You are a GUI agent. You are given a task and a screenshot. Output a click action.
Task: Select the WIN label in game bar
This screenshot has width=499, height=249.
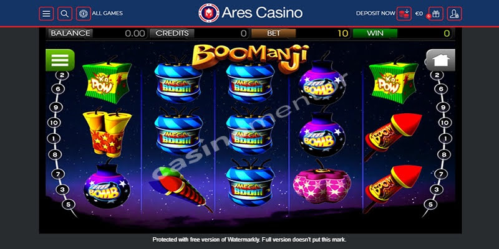point(375,33)
